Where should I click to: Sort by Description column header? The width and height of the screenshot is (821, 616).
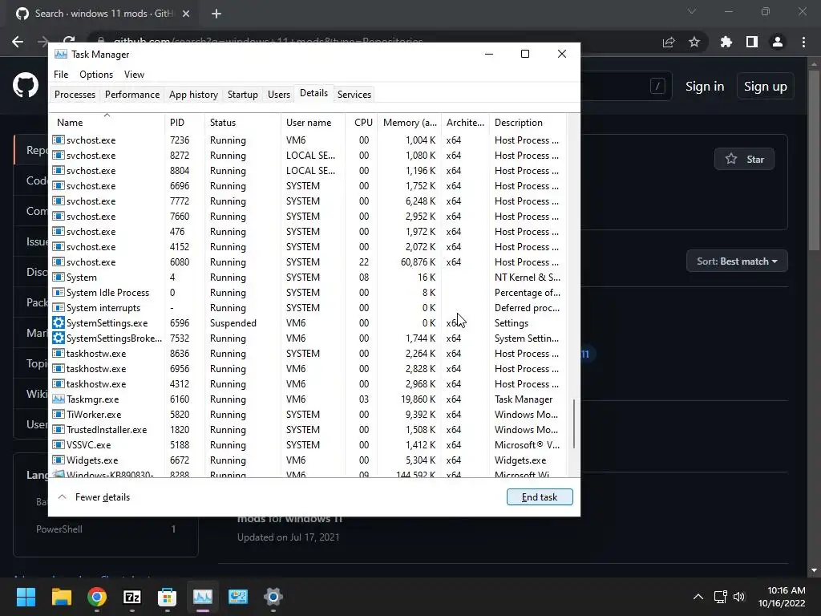(x=528, y=122)
